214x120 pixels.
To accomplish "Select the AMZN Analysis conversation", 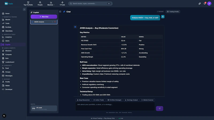I will tap(44, 22).
